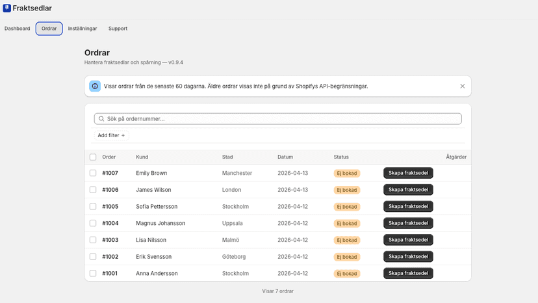538x303 pixels.
Task: Click customer name Anna Andersson
Action: click(x=157, y=274)
